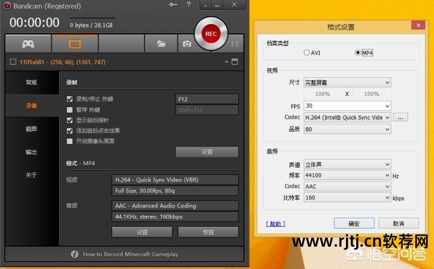Click the 00:00:00 recording timer
This screenshot has height=269, width=434.
click(x=34, y=22)
